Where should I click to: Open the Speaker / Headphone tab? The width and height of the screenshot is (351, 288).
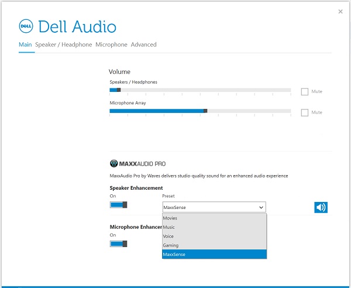tap(63, 44)
